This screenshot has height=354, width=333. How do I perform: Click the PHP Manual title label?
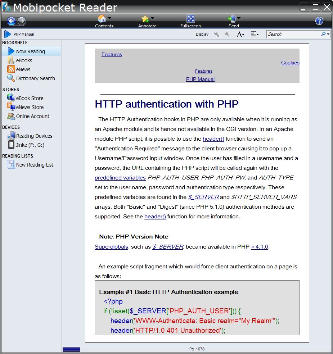coord(24,34)
